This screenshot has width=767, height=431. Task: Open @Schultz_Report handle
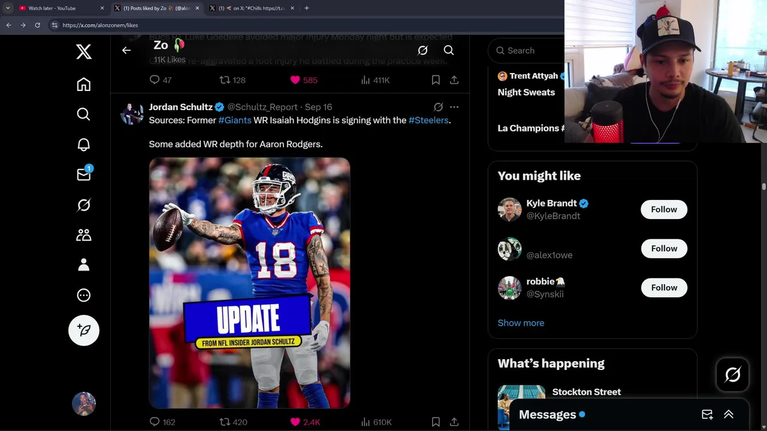[x=262, y=107]
